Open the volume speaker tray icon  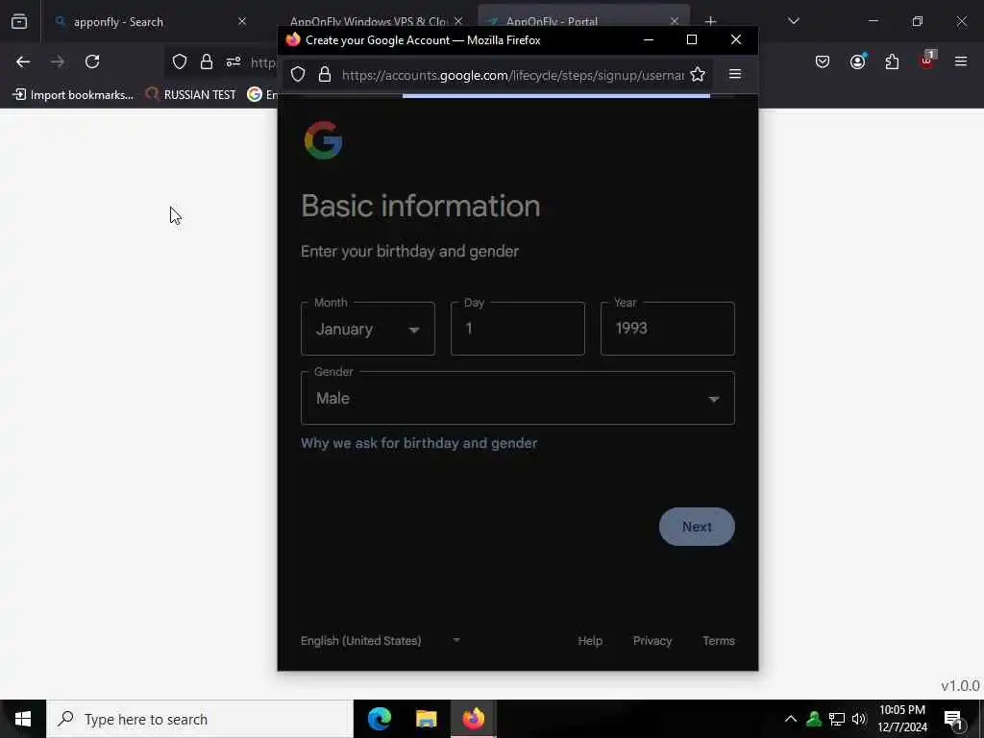(859, 719)
